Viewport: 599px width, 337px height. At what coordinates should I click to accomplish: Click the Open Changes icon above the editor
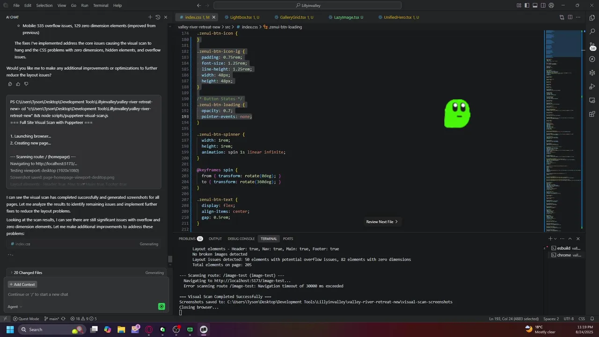(562, 17)
